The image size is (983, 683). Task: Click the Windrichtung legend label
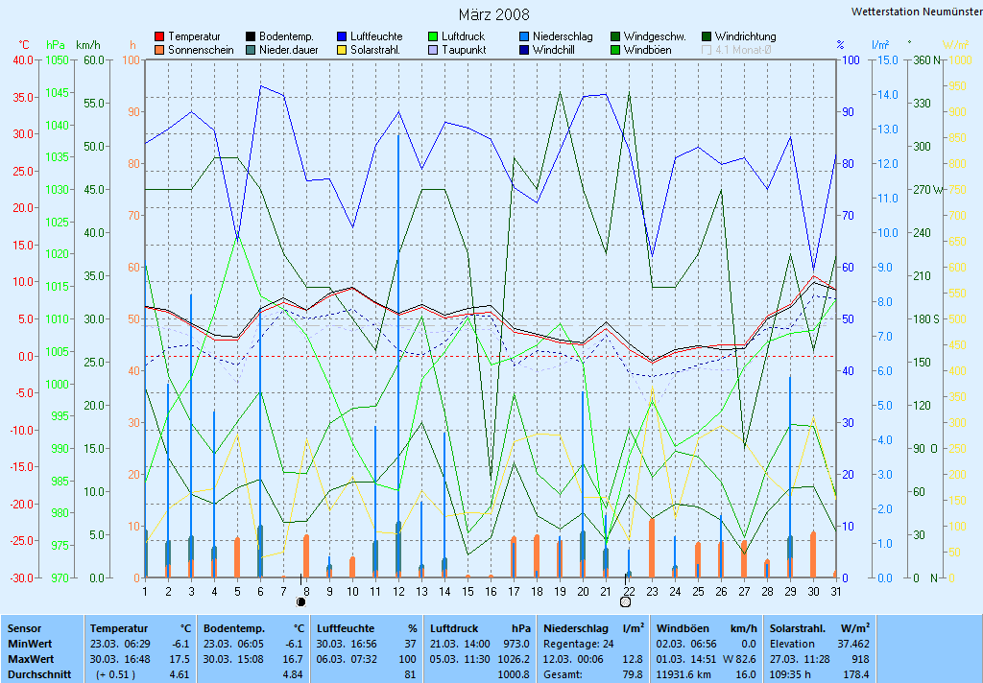[x=745, y=37]
